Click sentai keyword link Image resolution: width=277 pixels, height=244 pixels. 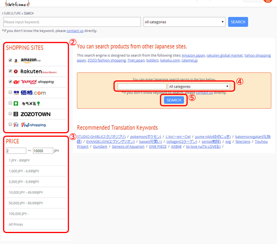pos(211,142)
